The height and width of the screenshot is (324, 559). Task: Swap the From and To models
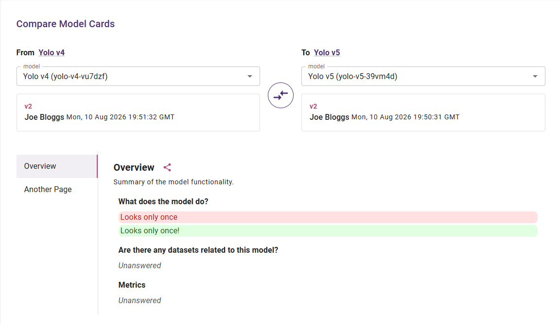280,96
